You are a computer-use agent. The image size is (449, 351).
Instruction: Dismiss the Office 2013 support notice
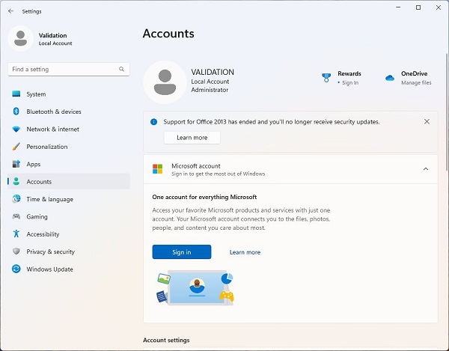coord(427,121)
